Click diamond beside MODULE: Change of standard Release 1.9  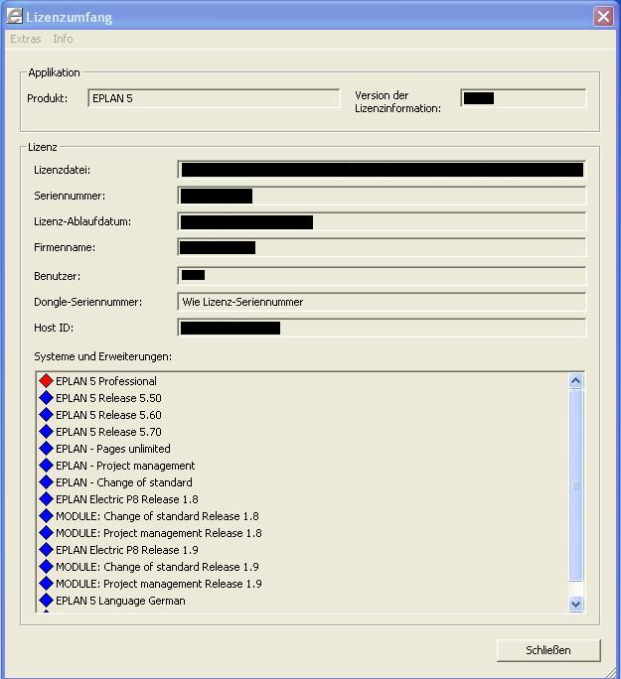coord(46,567)
